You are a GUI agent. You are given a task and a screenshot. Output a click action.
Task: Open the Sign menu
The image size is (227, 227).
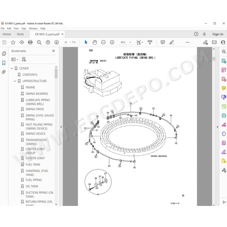[24, 29]
